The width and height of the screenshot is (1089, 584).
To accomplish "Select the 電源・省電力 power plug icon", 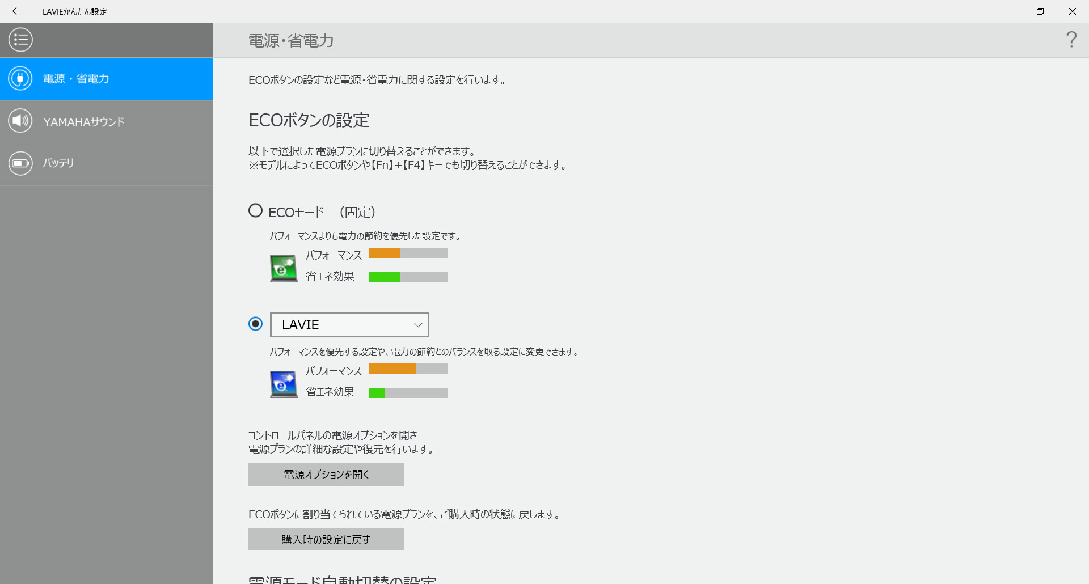I will pos(20,79).
